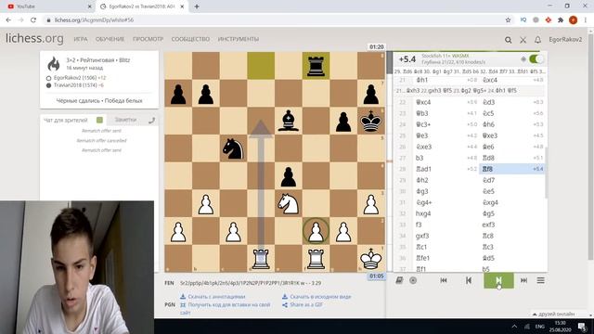The width and height of the screenshot is (594, 334).
Task: Click into the FEN string field
Action: click(x=251, y=283)
